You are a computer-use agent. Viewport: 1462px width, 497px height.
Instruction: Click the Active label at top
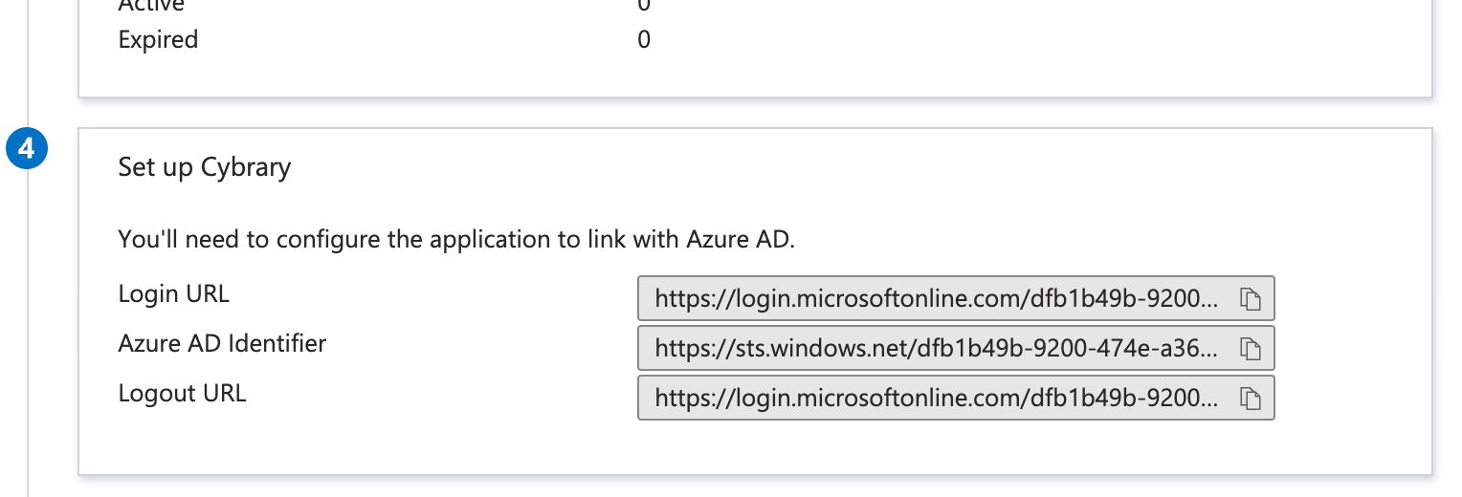point(151,6)
